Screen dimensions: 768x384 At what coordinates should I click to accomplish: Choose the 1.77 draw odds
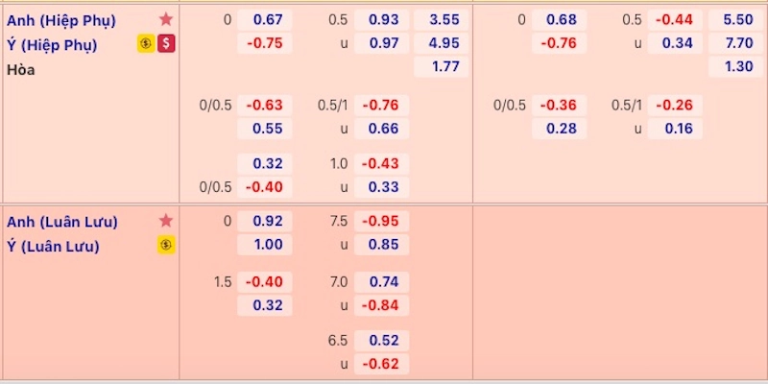coord(442,66)
